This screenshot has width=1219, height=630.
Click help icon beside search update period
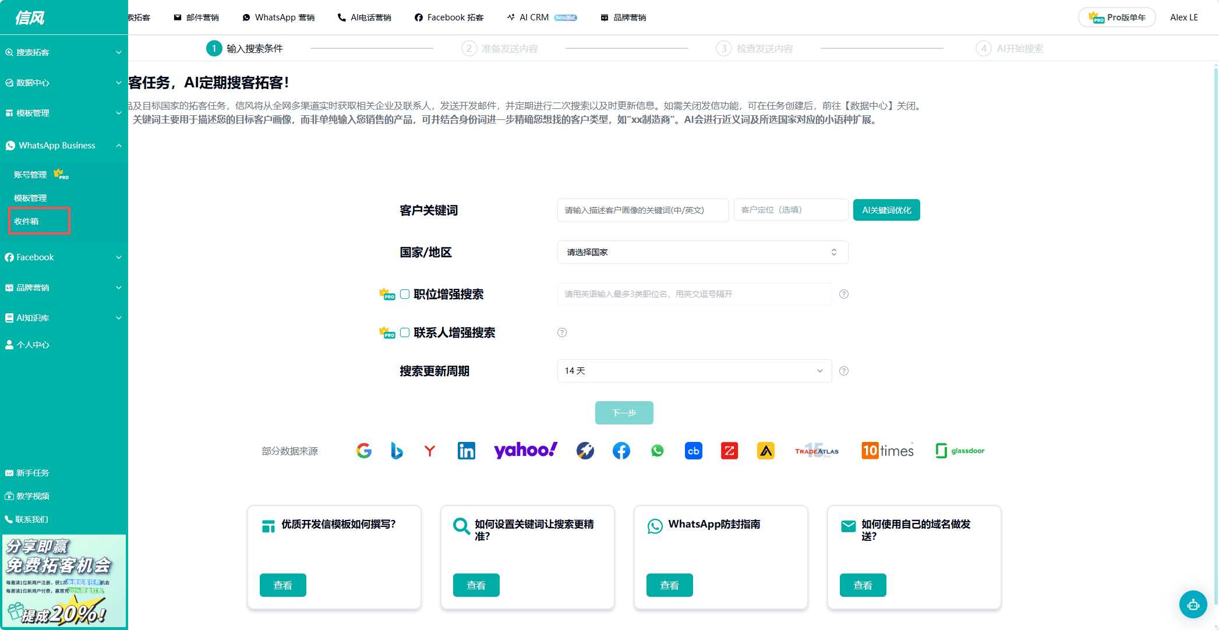pos(844,371)
